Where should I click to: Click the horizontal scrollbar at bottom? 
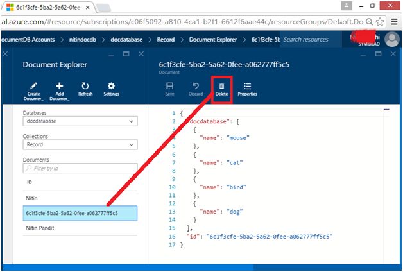pos(127,267)
